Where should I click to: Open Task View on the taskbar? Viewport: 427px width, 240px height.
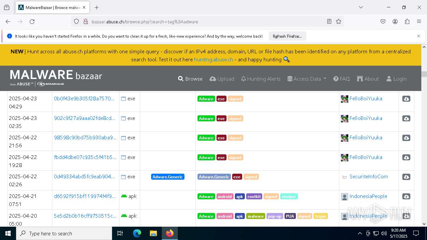(120, 233)
